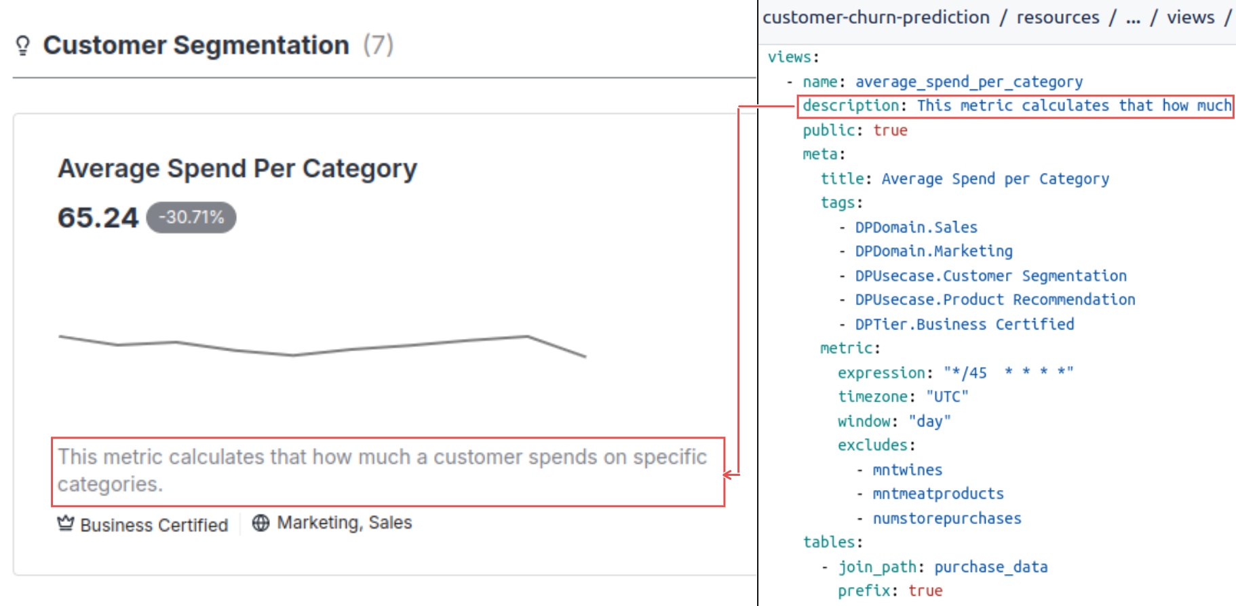Click the mntwines exclude entry
Screen dimensions: 1236x606
click(x=907, y=470)
